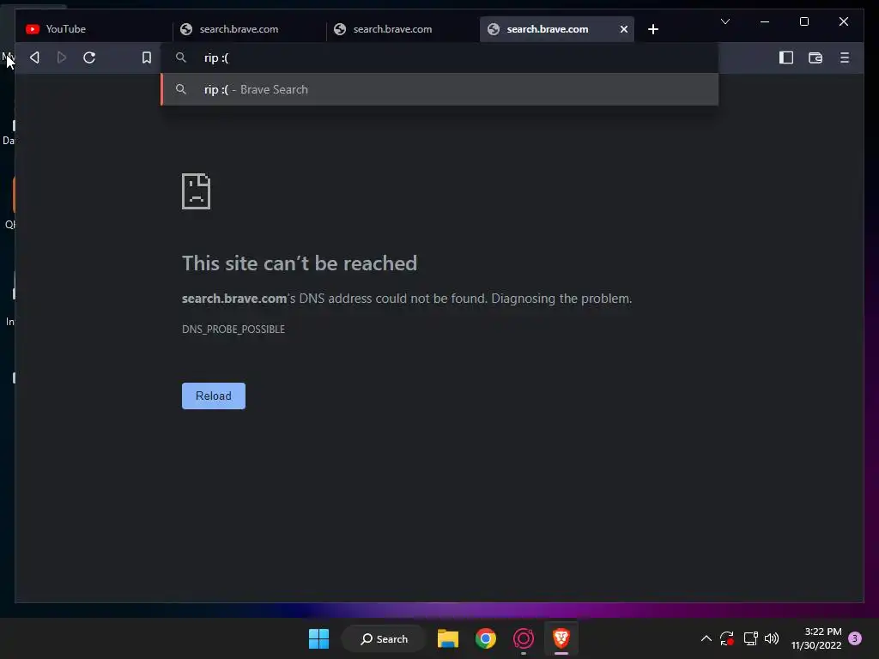
Task: Switch to the YouTube tab
Action: (95, 29)
